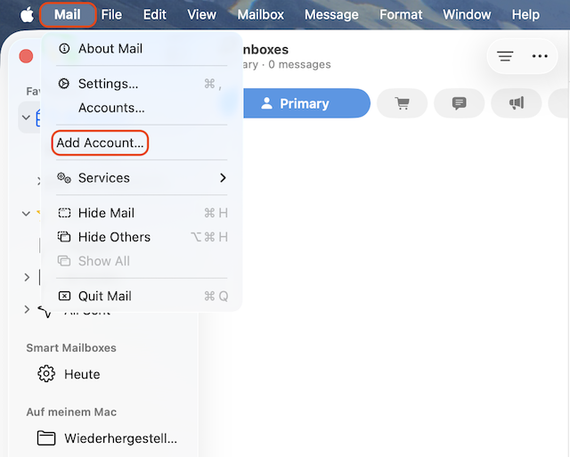Screen dimensions: 570x457
Task: Select Hide Mail
Action: tap(142, 213)
